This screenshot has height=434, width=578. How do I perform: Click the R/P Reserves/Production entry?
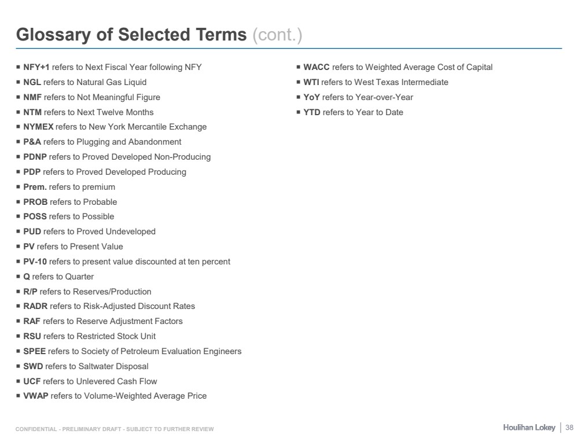click(x=87, y=292)
